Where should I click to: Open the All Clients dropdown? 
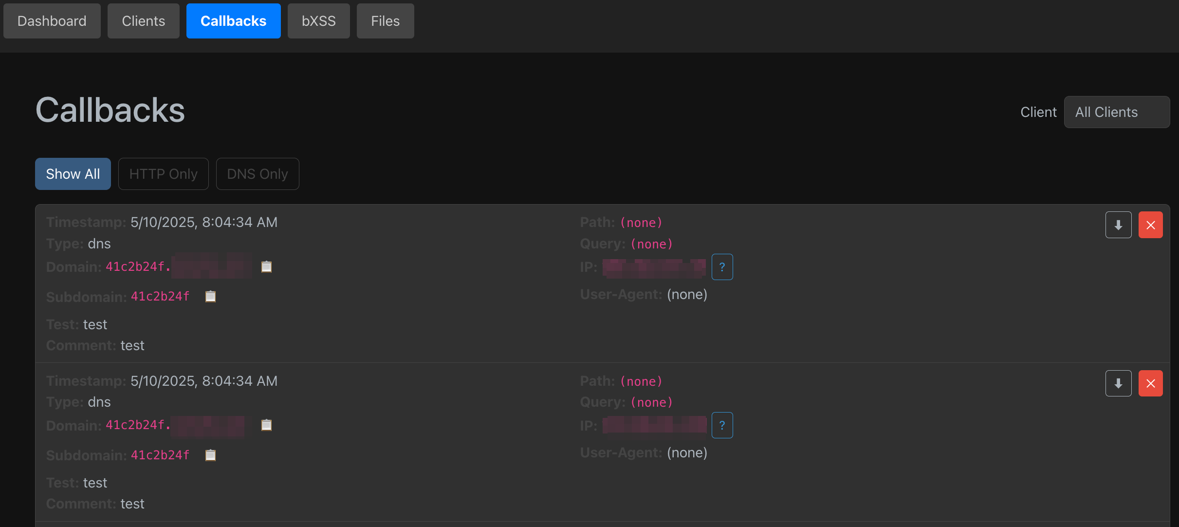point(1117,112)
